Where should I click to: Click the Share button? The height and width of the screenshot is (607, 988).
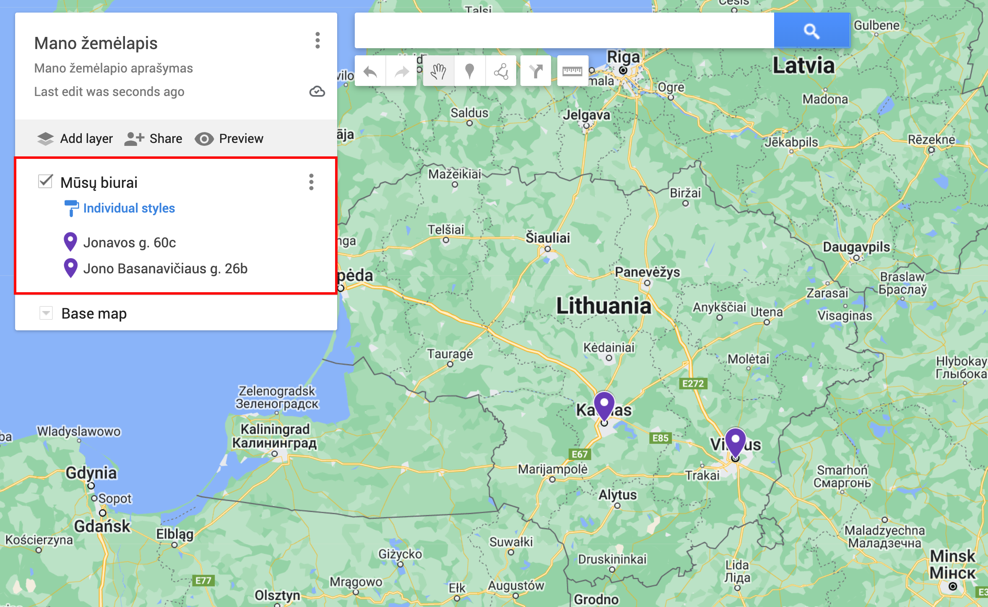pos(153,139)
